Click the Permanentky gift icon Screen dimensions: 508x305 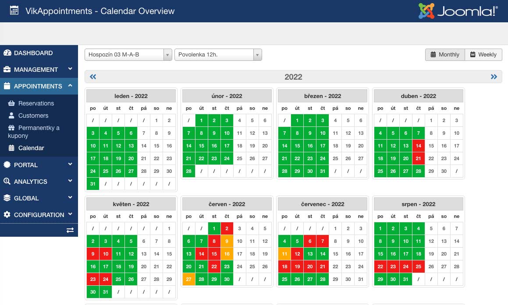[x=11, y=128]
